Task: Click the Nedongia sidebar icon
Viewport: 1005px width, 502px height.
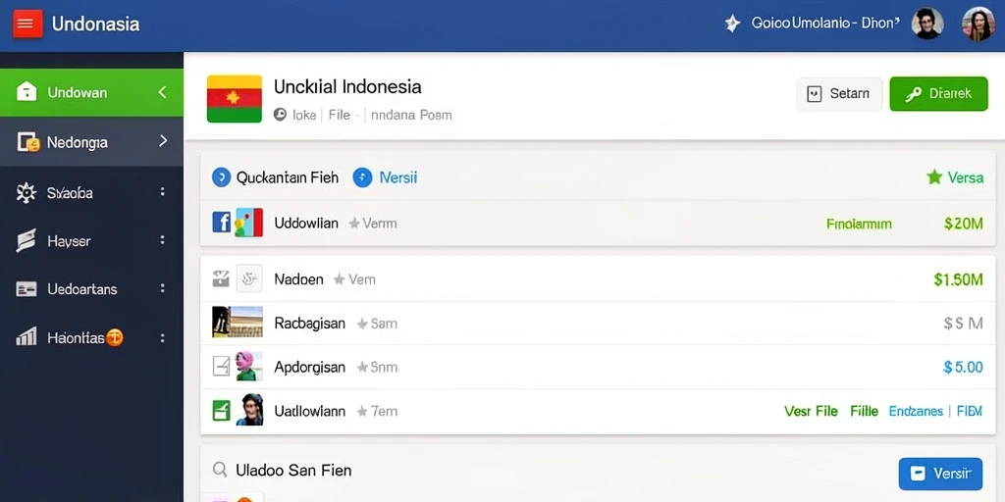Action: click(27, 141)
